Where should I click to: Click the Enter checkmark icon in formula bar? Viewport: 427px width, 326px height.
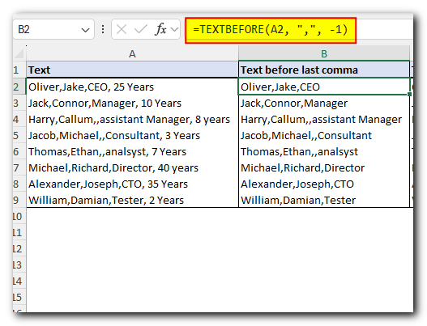141,29
